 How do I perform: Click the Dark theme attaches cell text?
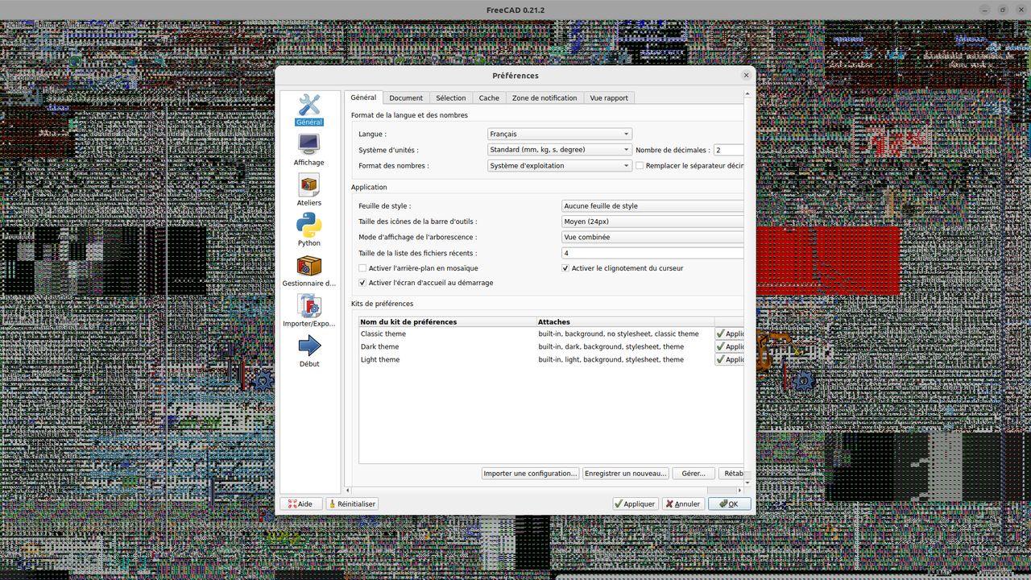coord(611,346)
